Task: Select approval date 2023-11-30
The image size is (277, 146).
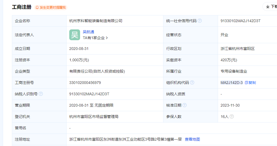Action: click(230, 105)
